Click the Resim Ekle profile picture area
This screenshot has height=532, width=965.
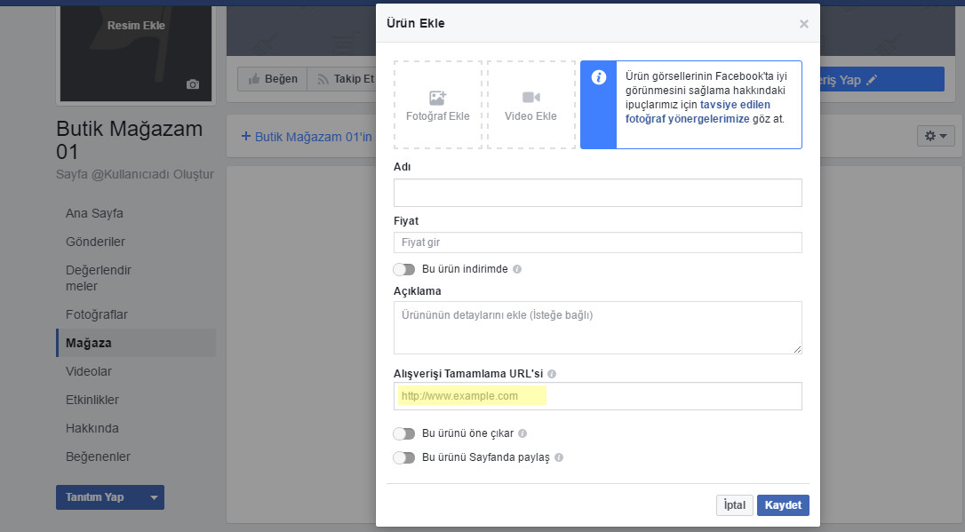point(136,53)
